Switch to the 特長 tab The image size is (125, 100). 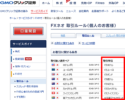pos(63,36)
